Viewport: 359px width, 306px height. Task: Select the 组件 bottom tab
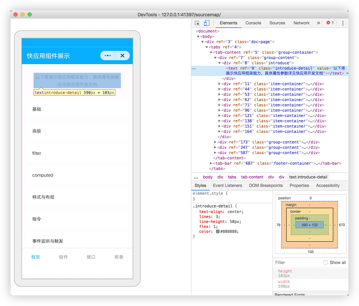point(63,257)
